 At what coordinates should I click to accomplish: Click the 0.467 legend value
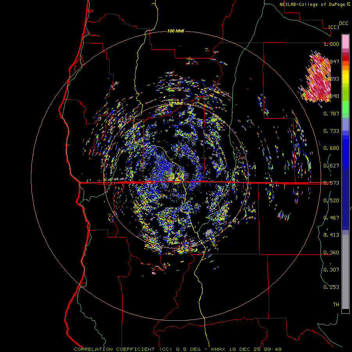point(331,218)
